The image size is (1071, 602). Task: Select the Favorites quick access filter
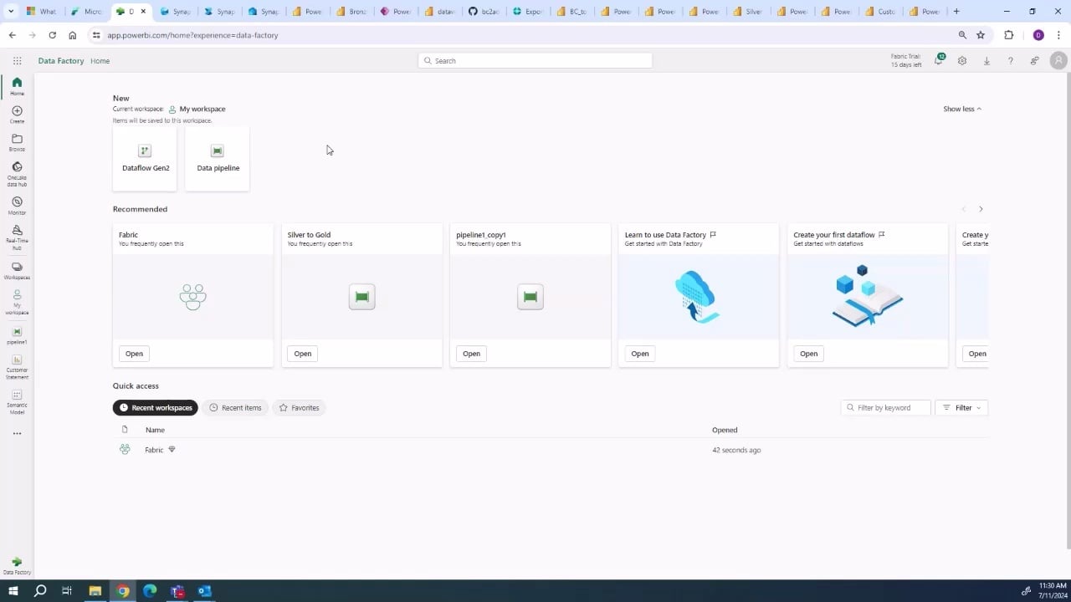click(299, 407)
